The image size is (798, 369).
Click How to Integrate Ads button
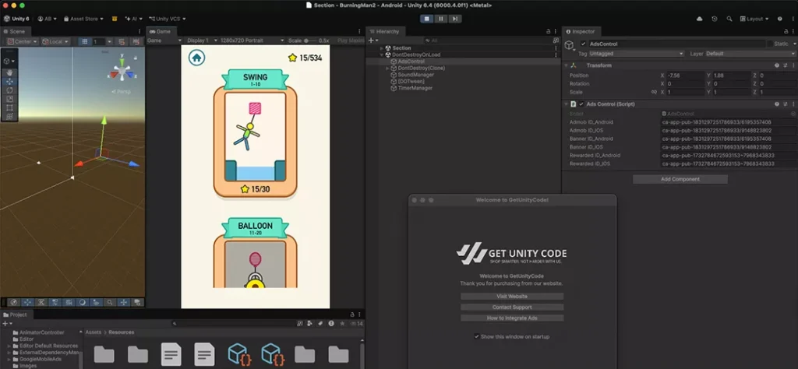[512, 318]
